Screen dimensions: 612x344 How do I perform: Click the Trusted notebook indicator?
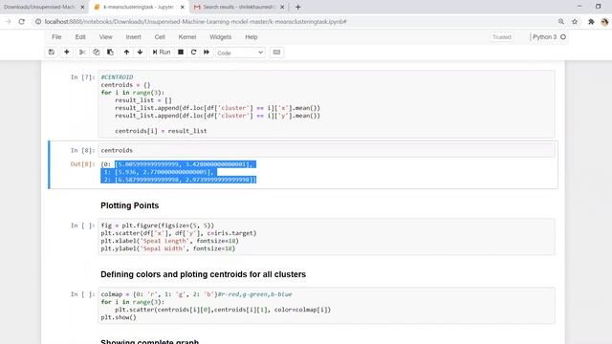coord(501,37)
